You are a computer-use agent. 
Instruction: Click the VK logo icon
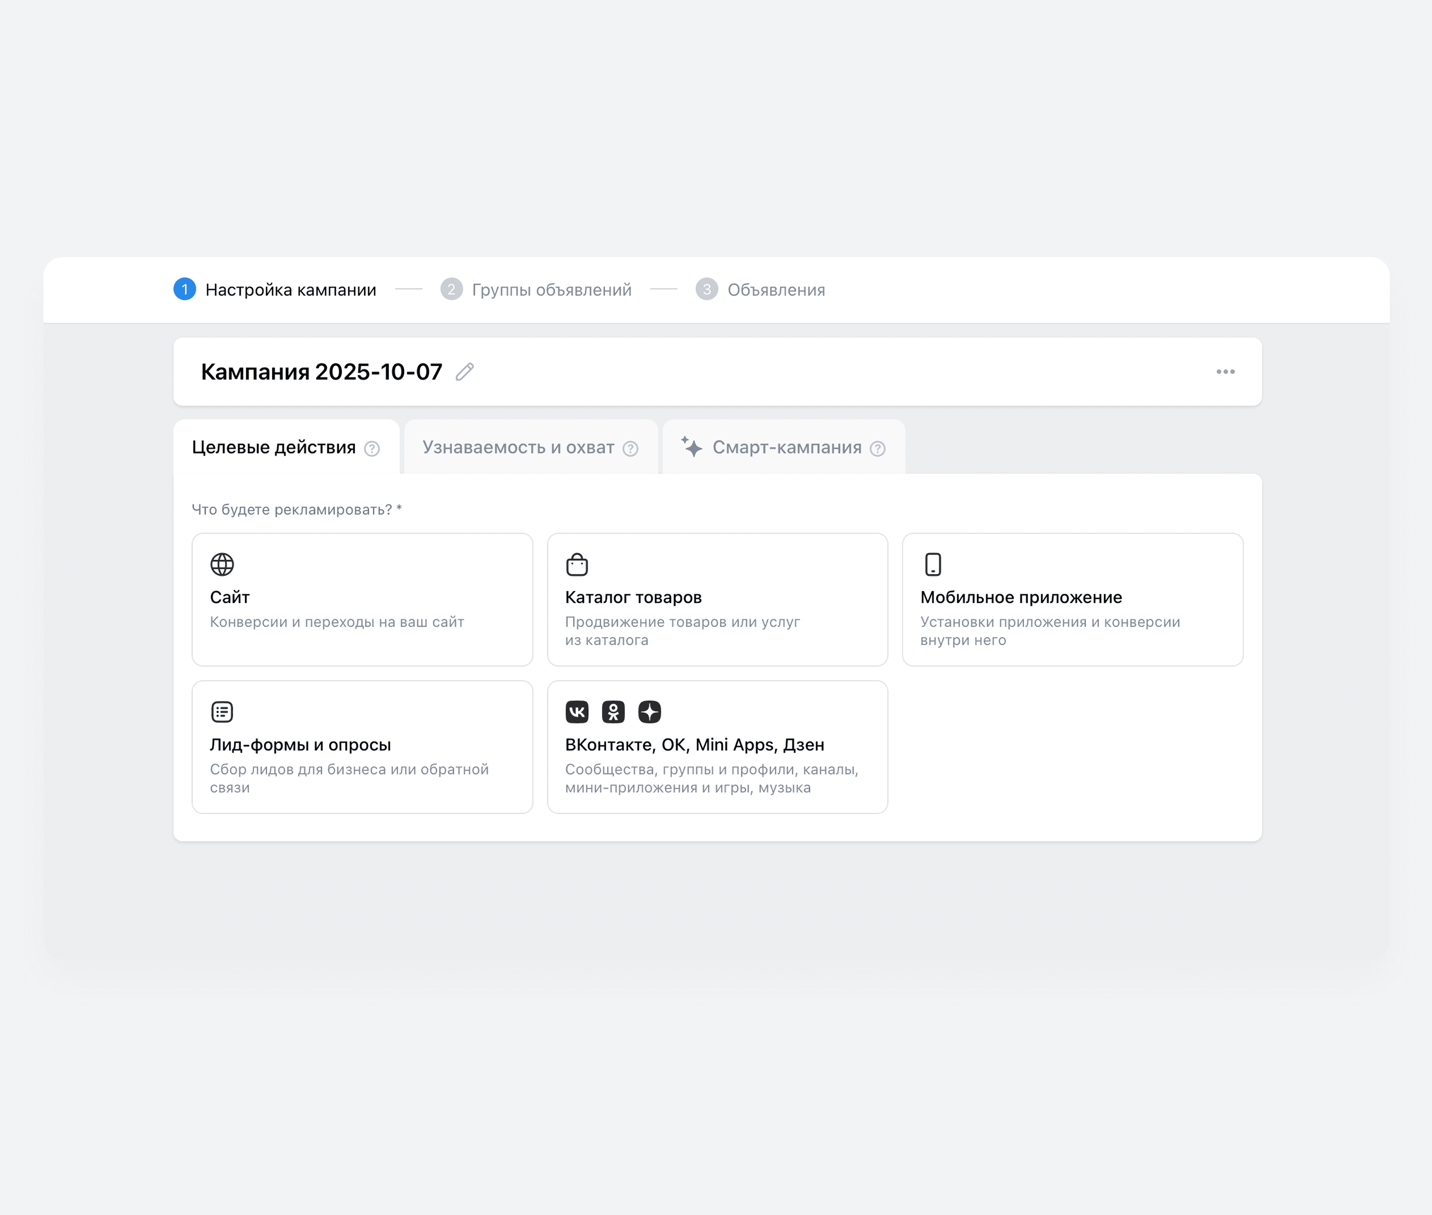coord(577,712)
